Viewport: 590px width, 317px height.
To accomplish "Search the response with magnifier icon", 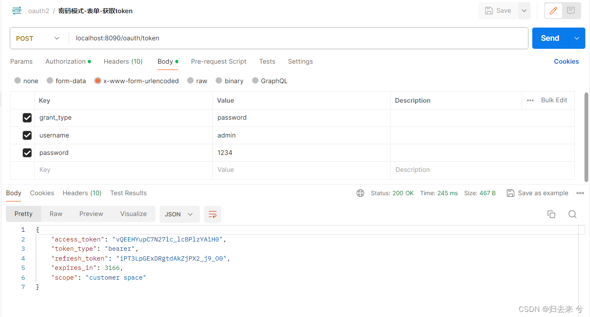I will pos(573,214).
